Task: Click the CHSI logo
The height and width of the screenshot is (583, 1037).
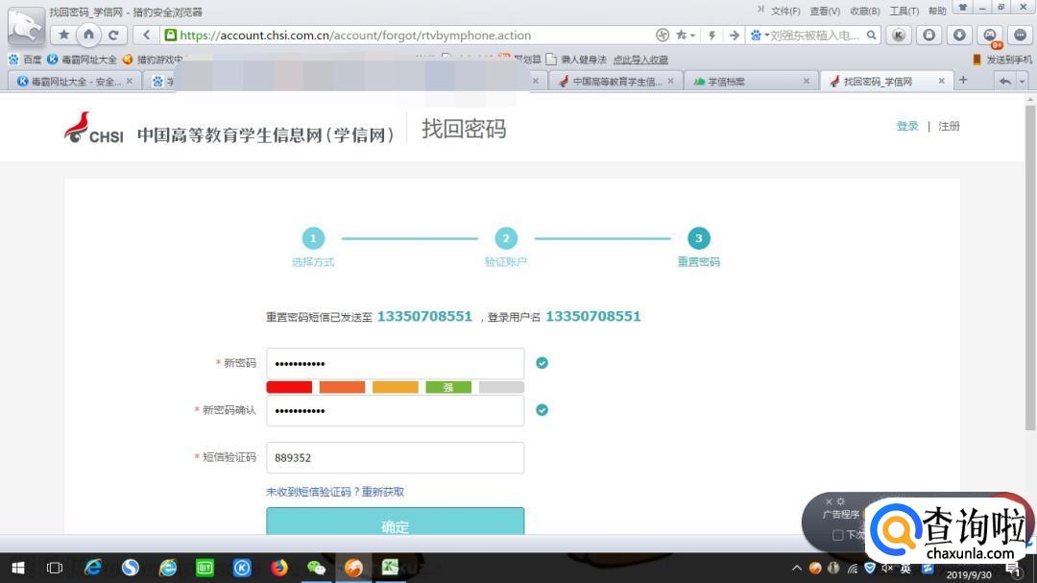Action: [94, 128]
